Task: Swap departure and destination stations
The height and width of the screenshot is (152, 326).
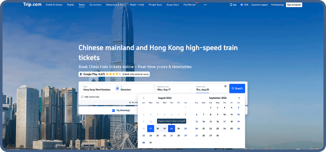Action: tap(117, 89)
